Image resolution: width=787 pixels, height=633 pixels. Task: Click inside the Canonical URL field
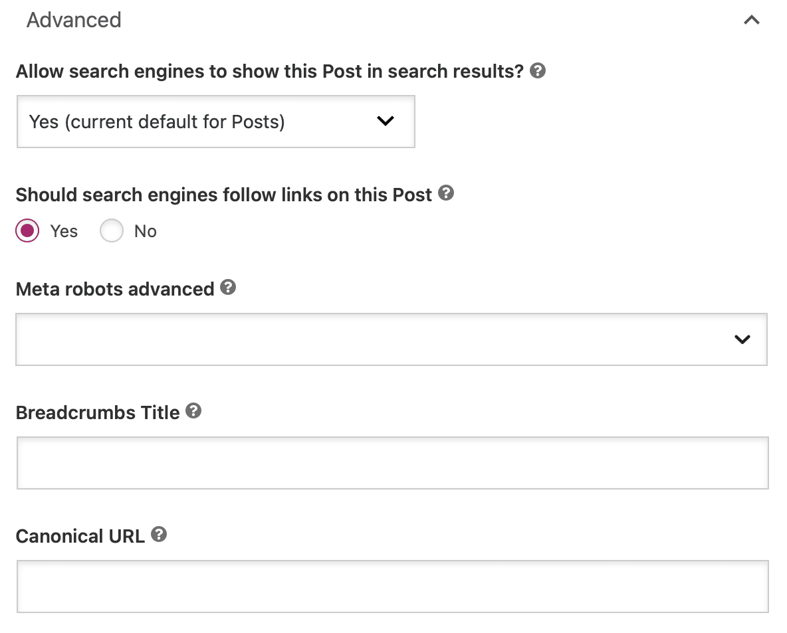pos(392,587)
